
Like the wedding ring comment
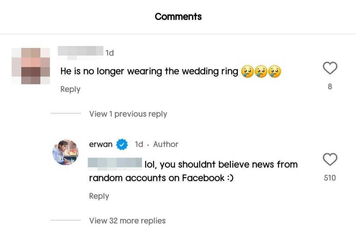(x=330, y=68)
